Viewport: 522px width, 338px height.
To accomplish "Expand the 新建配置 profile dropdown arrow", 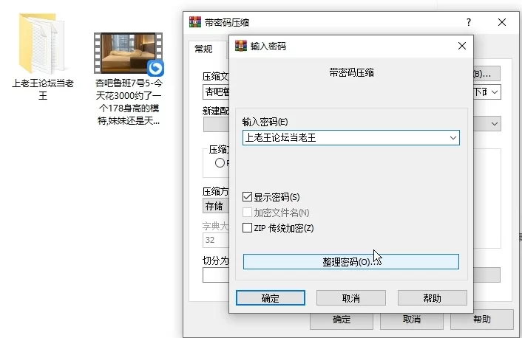I will 495,124.
